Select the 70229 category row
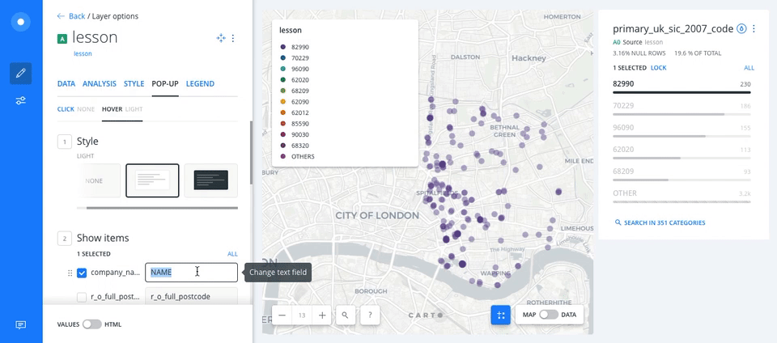This screenshot has width=777, height=343. [x=681, y=108]
